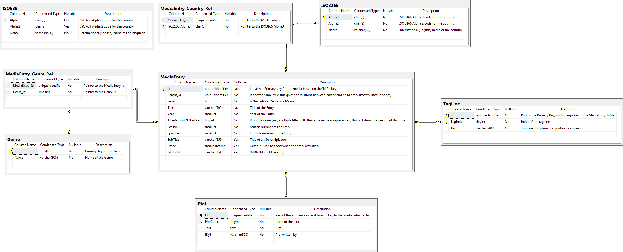Click the Description header in MediaEntry table
Image resolution: width=623 pixels, height=252 pixels.
point(328,82)
